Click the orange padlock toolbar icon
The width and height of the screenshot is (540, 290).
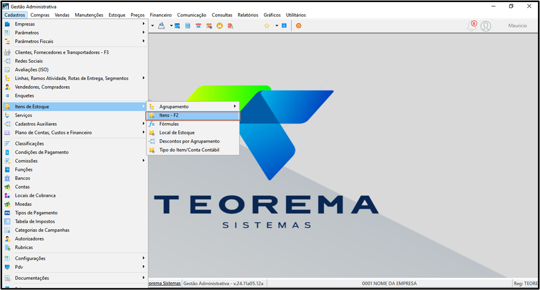click(219, 26)
